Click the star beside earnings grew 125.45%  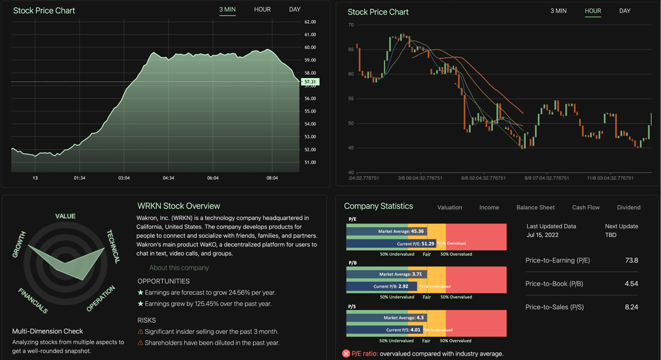(141, 304)
